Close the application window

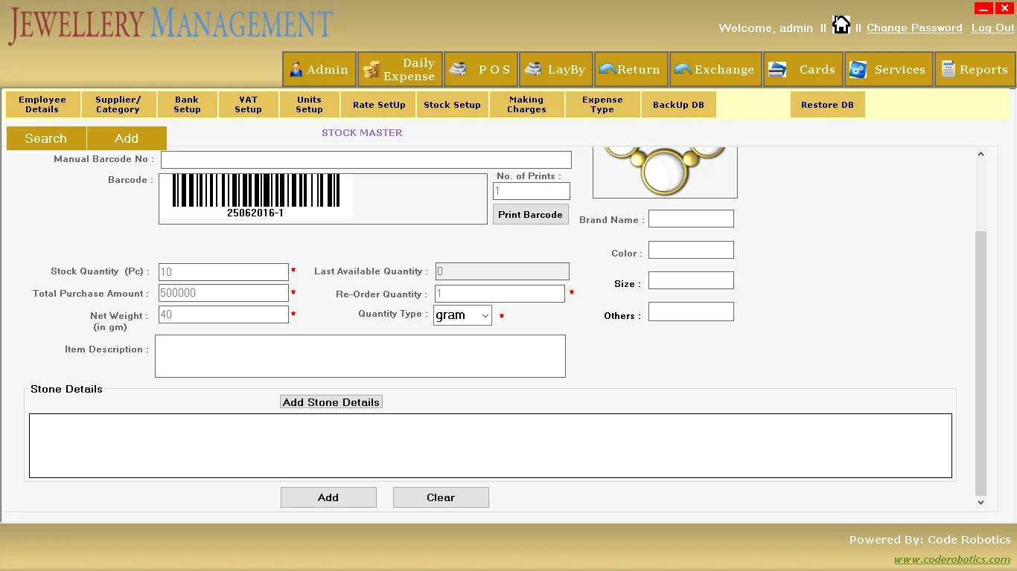pos(1004,8)
